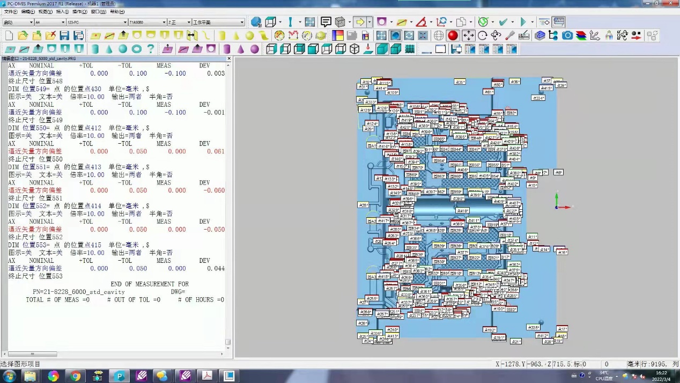The image size is (680, 383).
Task: Toggle the highlighted yellow arrow mode button
Action: coord(360,22)
